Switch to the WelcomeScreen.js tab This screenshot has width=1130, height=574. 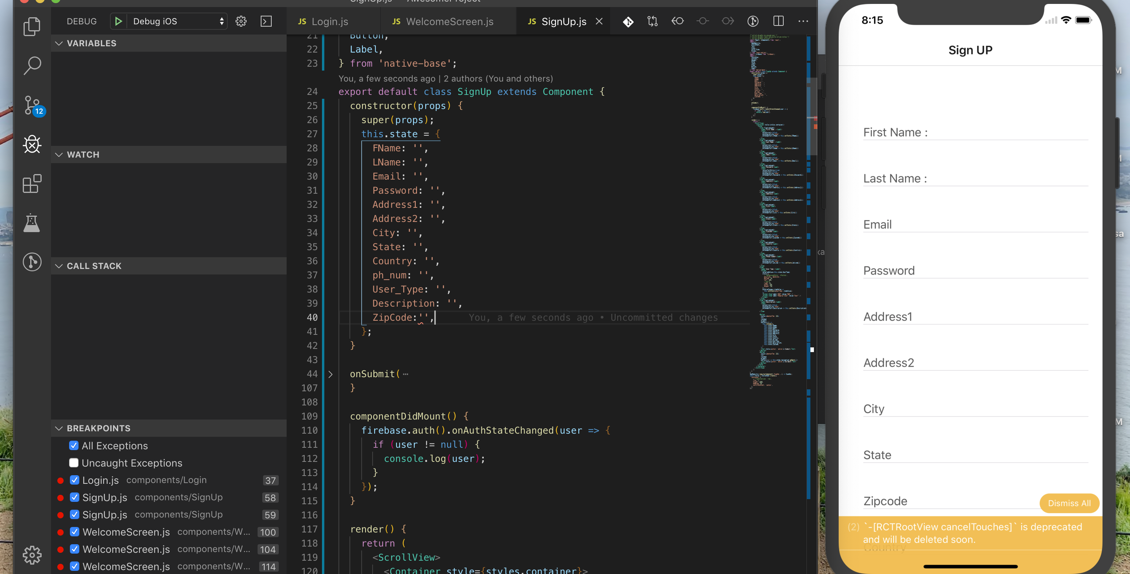click(449, 22)
